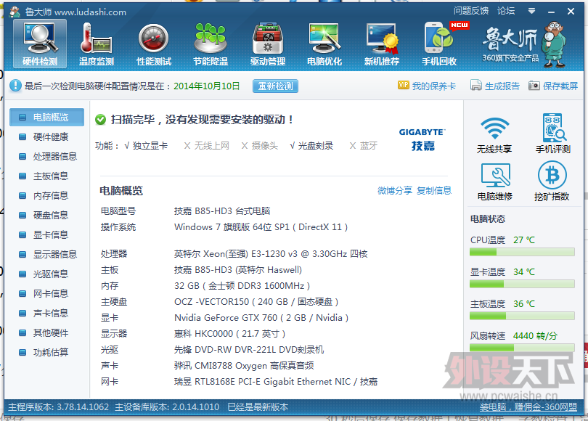Viewport: 588px width, 421px height.
Task: Open 性能测试 performance test gauge icon
Action: tap(154, 44)
